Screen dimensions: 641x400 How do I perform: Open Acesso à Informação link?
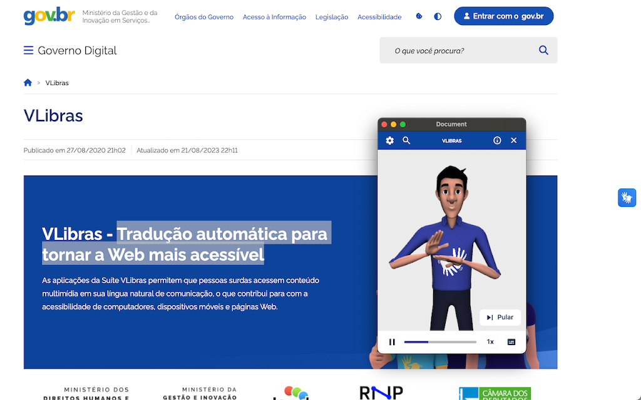(274, 17)
